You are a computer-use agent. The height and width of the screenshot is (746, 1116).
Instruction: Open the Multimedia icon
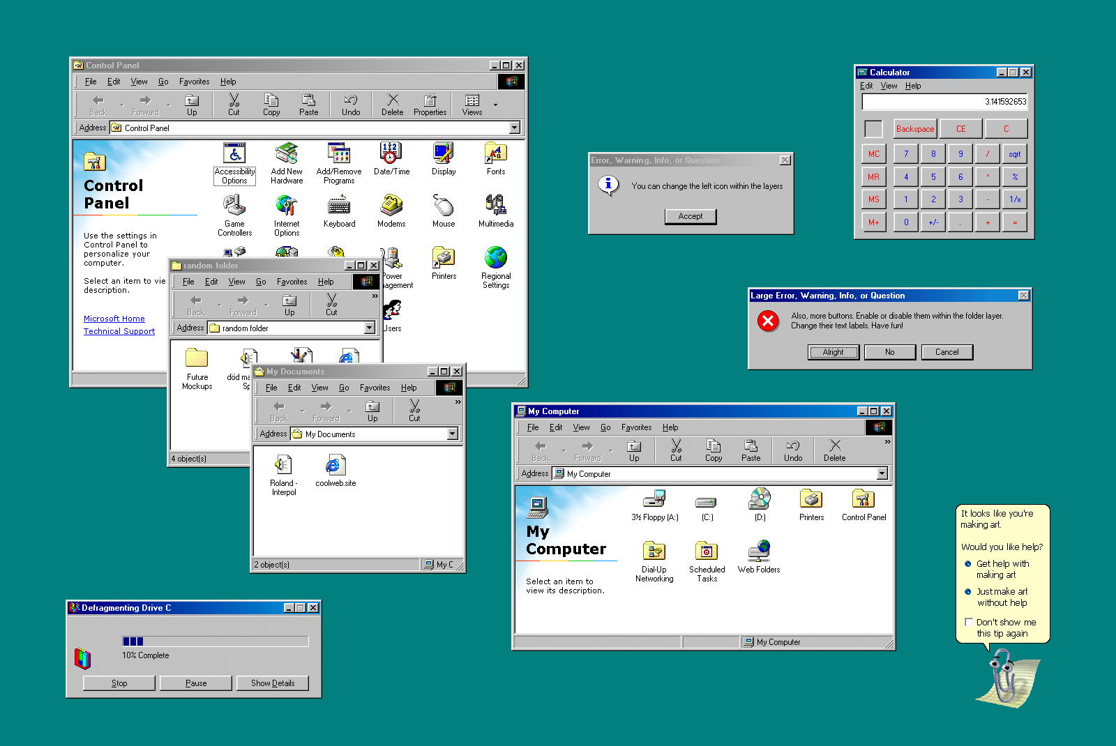click(x=496, y=211)
